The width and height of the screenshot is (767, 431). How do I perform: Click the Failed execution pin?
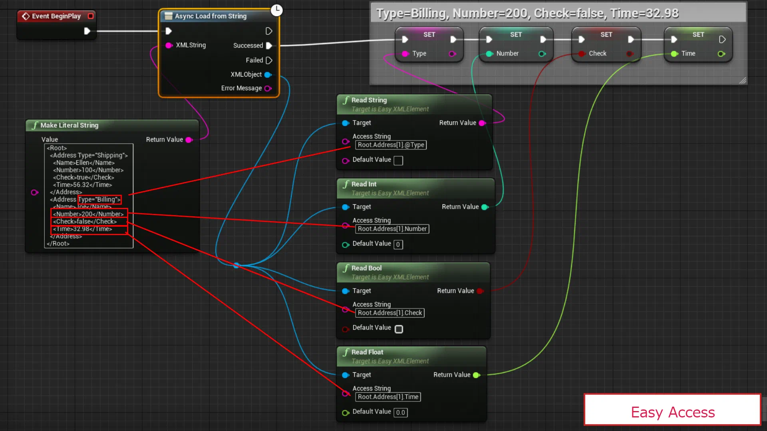coord(269,60)
